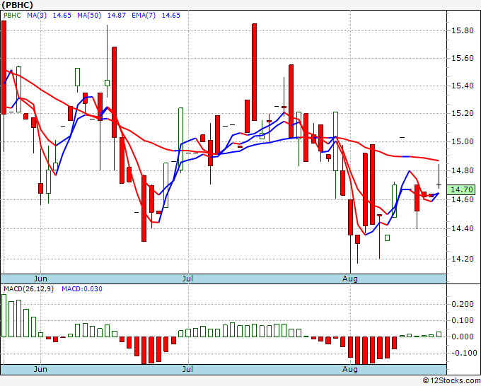This screenshot has height=386, width=481.
Task: Click the 14.20 price axis label
Action: 463,259
